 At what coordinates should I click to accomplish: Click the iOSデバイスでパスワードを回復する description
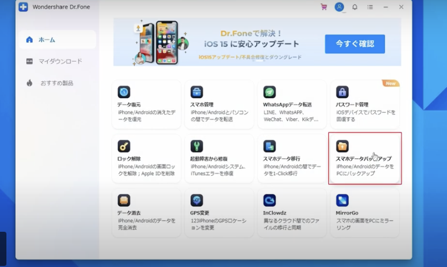pos(366,116)
